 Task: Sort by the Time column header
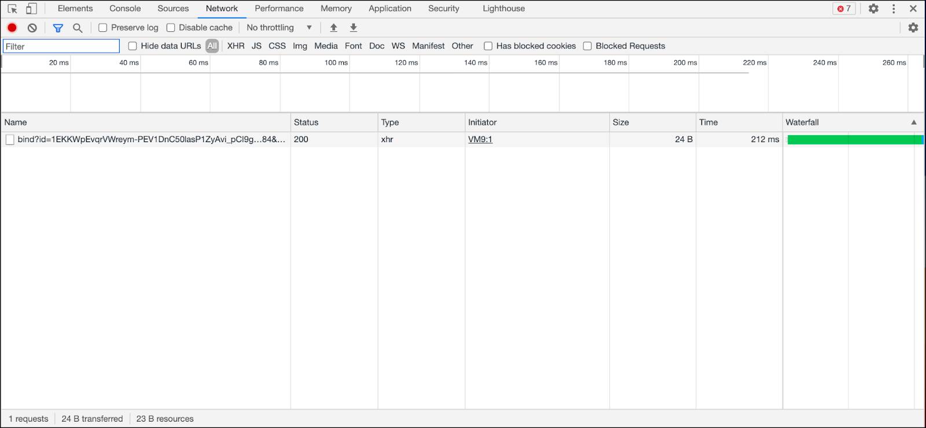[739, 122]
